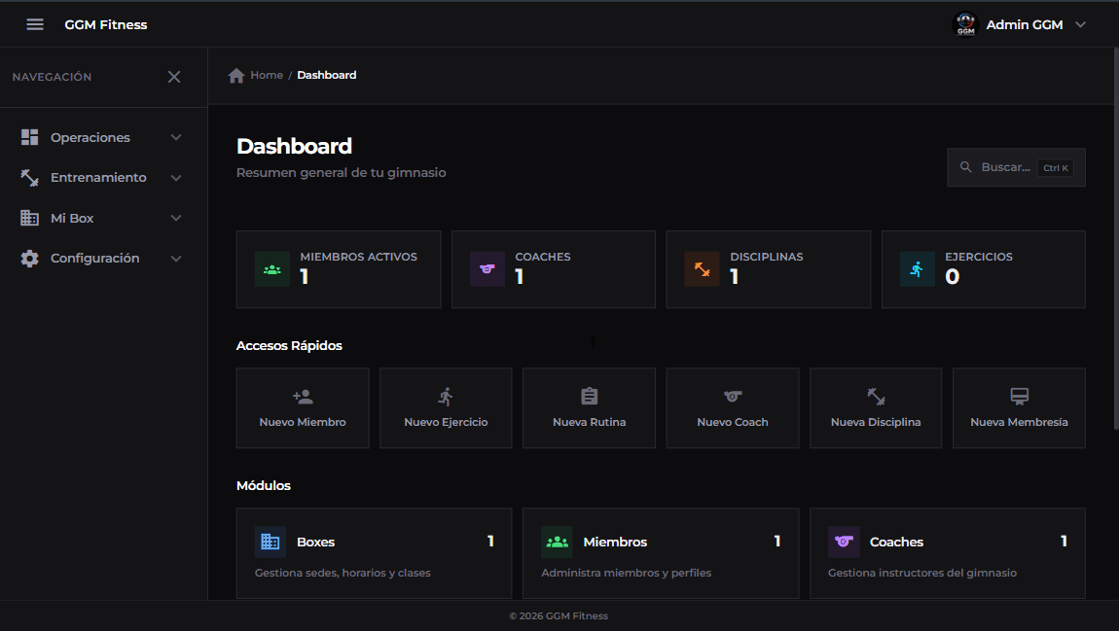
Task: Click the Nueva Membresía quick access button
Action: pos(1019,407)
